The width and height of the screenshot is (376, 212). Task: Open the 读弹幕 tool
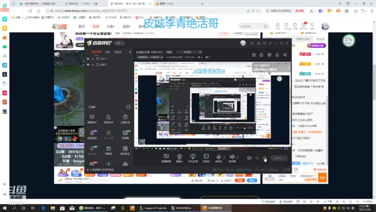coord(125,135)
